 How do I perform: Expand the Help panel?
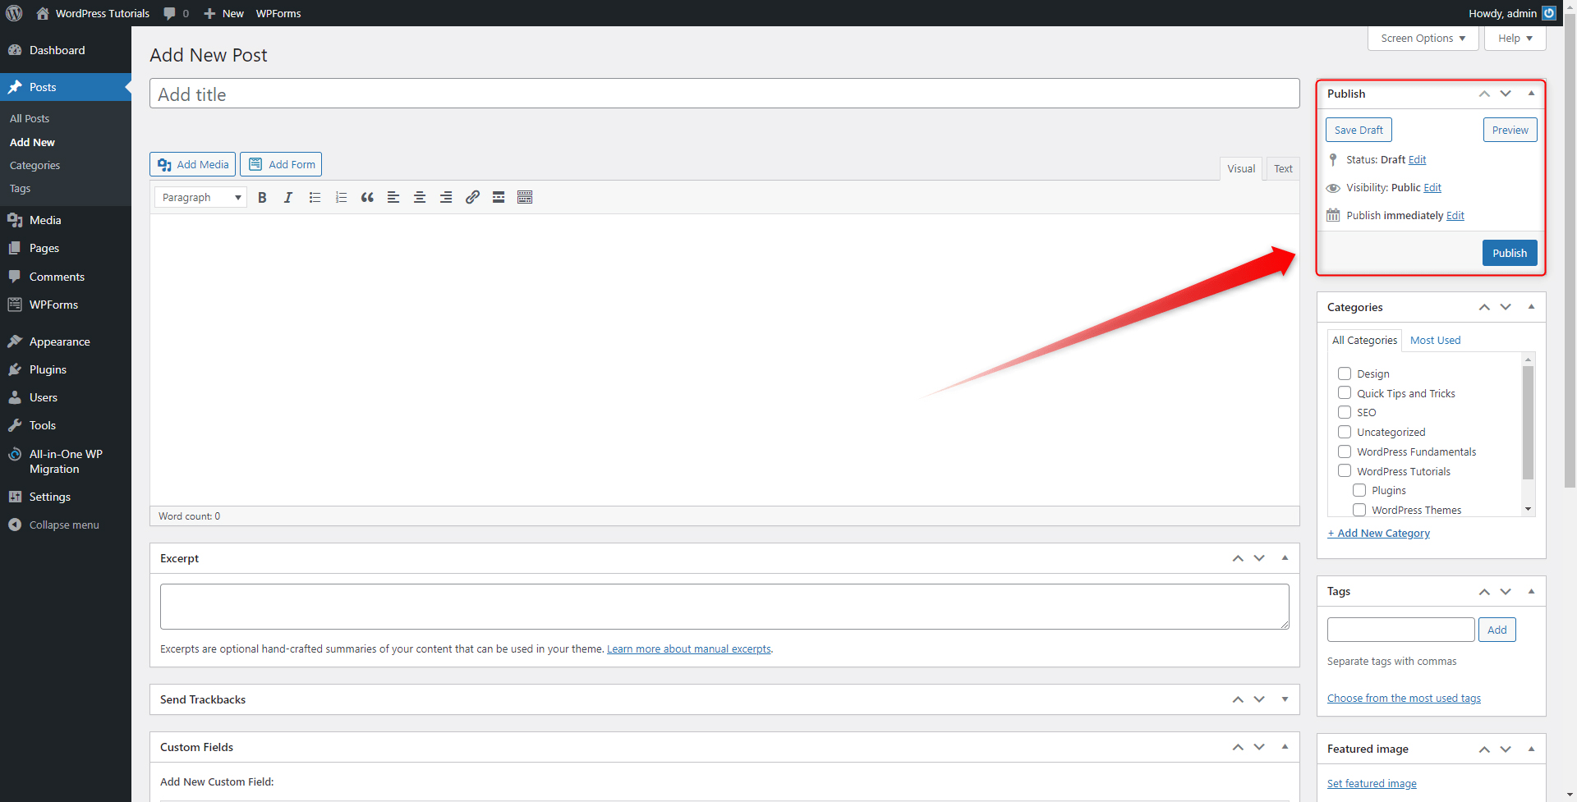click(x=1515, y=38)
